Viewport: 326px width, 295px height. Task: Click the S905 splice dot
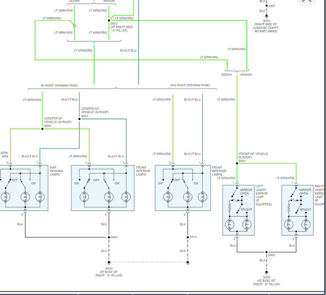pos(266,252)
